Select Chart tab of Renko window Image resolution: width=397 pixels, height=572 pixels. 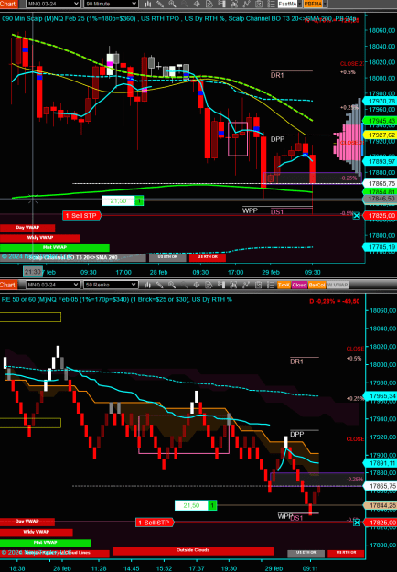coord(8,285)
